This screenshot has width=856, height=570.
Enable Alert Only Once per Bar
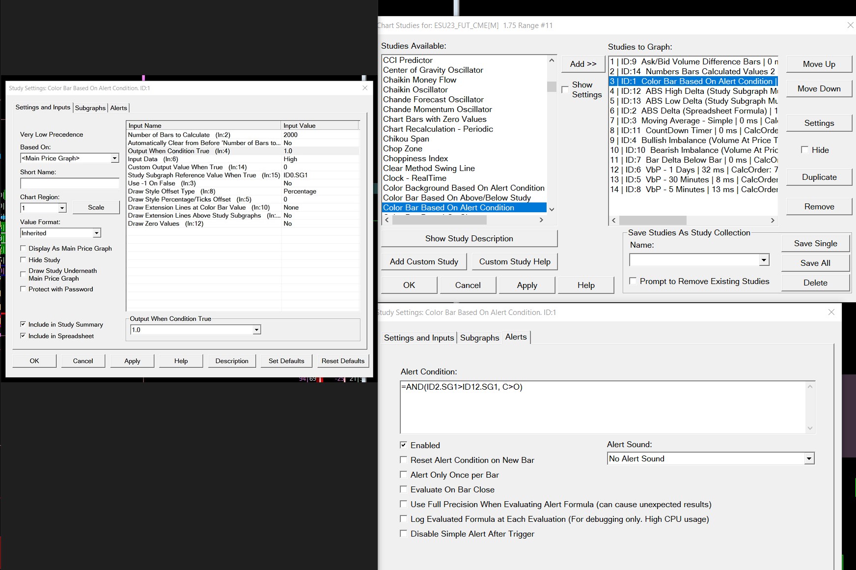click(404, 475)
